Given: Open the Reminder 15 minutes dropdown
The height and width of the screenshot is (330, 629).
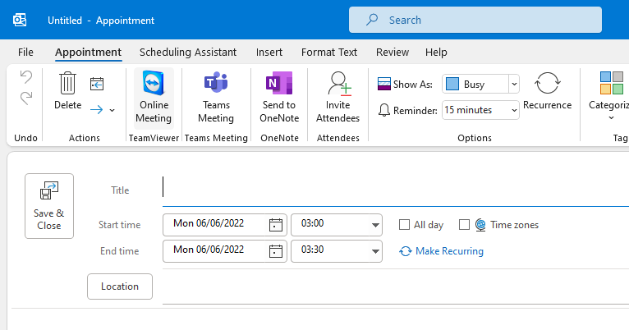Looking at the screenshot, I should coord(513,109).
